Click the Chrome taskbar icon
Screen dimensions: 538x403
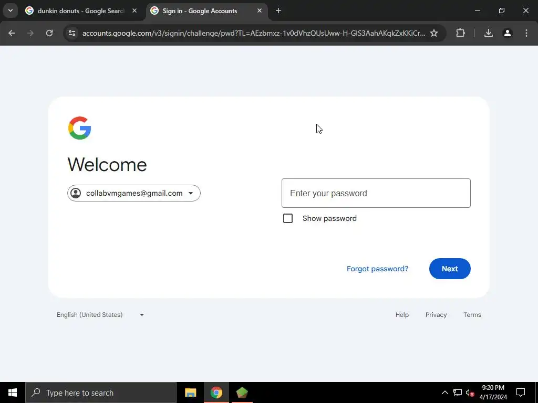216,393
